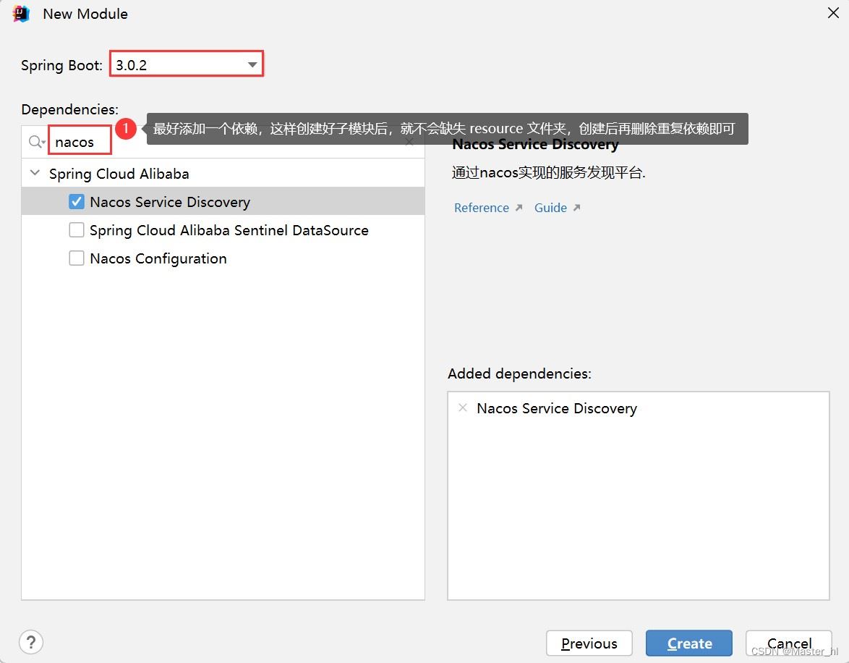Viewport: 849px width, 663px height.
Task: Open the Reference documentation link
Action: tap(481, 208)
